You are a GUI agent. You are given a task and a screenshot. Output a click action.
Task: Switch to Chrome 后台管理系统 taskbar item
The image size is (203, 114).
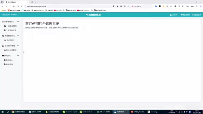pyautogui.click(x=19, y=112)
